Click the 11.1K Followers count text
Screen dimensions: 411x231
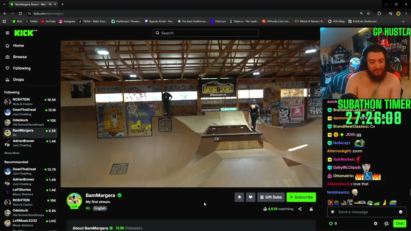tap(129, 228)
